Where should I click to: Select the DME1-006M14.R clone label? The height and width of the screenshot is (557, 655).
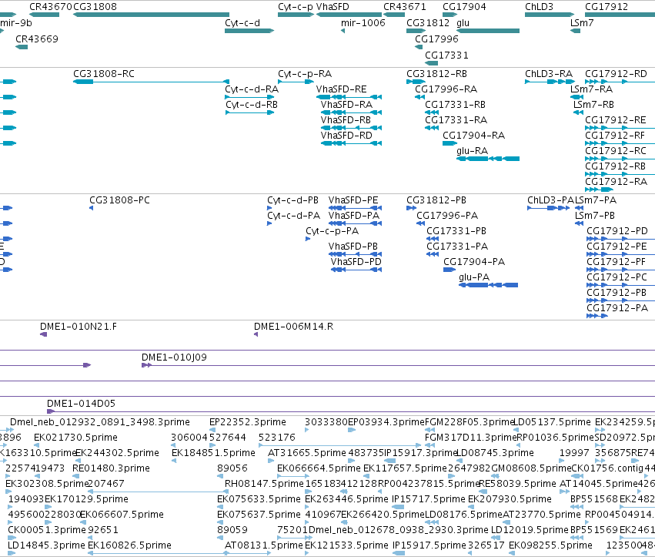[x=294, y=327]
